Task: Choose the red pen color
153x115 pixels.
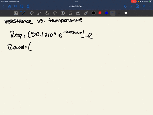Action: click(x=100, y=13)
